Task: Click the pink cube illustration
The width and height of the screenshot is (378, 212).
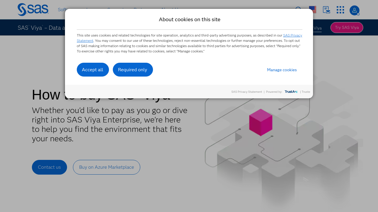Action: [x=260, y=122]
